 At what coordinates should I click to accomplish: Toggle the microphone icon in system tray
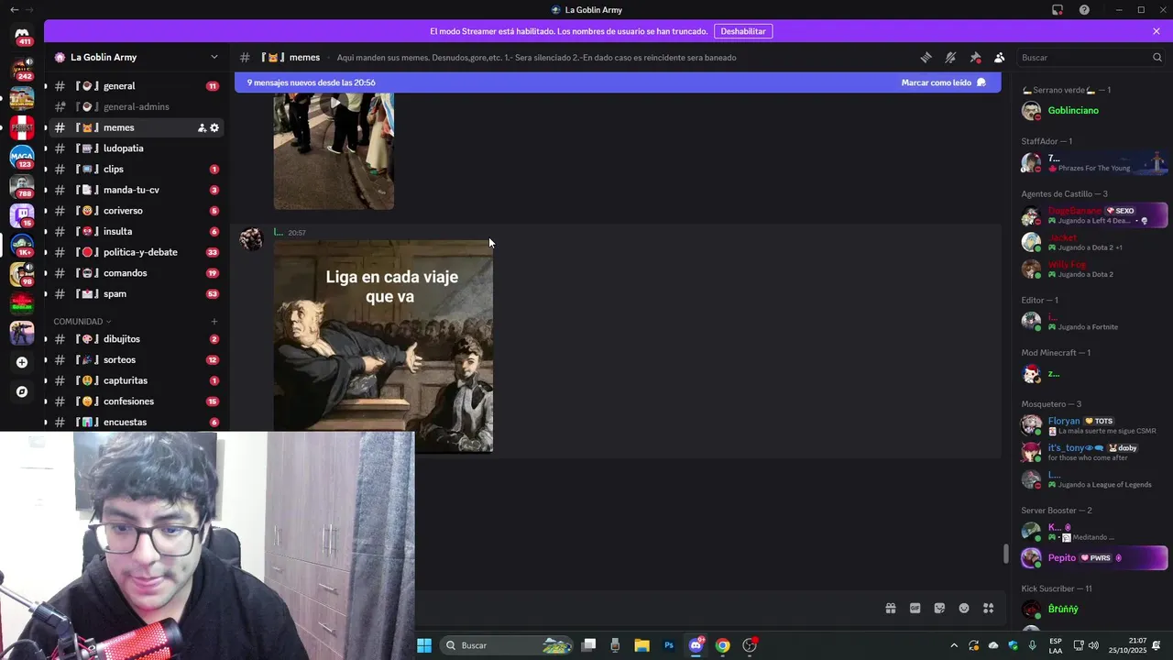pyautogui.click(x=1033, y=645)
